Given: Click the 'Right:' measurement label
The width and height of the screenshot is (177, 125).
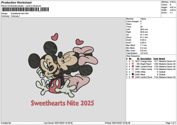Looking at the screenshot, I should (129, 32).
